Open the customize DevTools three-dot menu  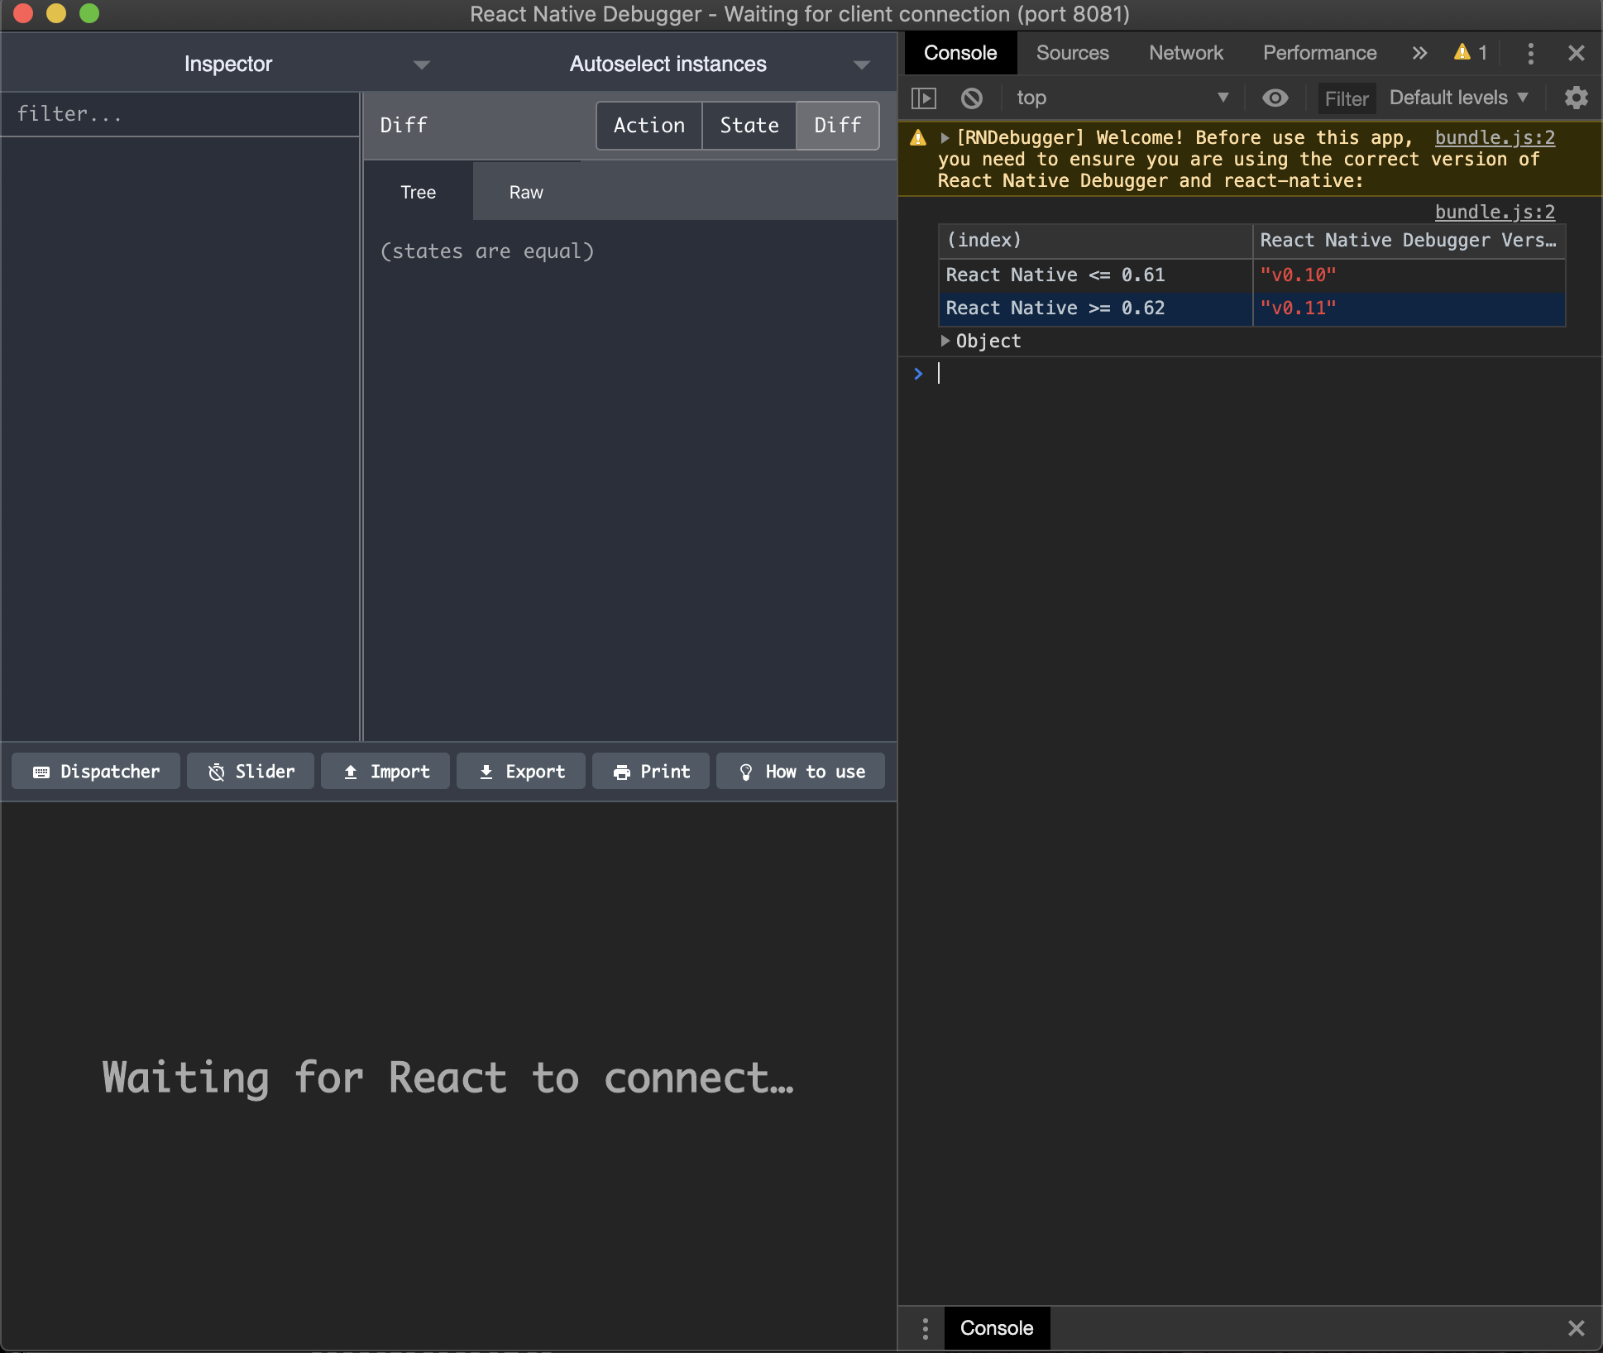(x=1532, y=53)
